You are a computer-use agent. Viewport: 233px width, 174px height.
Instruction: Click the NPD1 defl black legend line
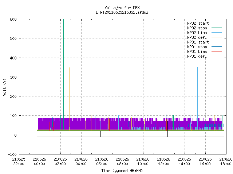tap(217, 56)
